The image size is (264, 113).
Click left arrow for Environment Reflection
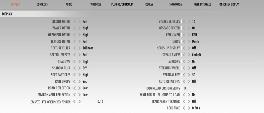coord(75,95)
